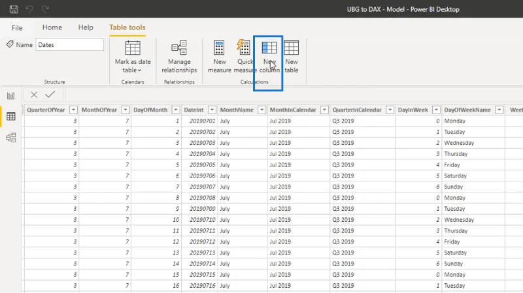This screenshot has width=523, height=293.
Task: Open MonthInCalendar column filter dropdown
Action: pos(324,110)
